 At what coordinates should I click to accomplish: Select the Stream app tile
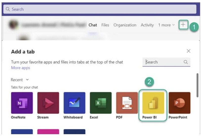point(48,103)
